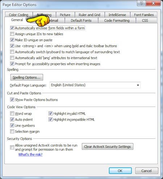163x179 pixels.
Task: Click the Spelling Options button
Action: [x=27, y=77]
